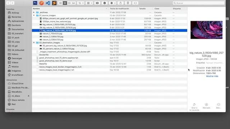Go back with the left arrow button
This screenshot has height=129, width=230.
[8, 3]
